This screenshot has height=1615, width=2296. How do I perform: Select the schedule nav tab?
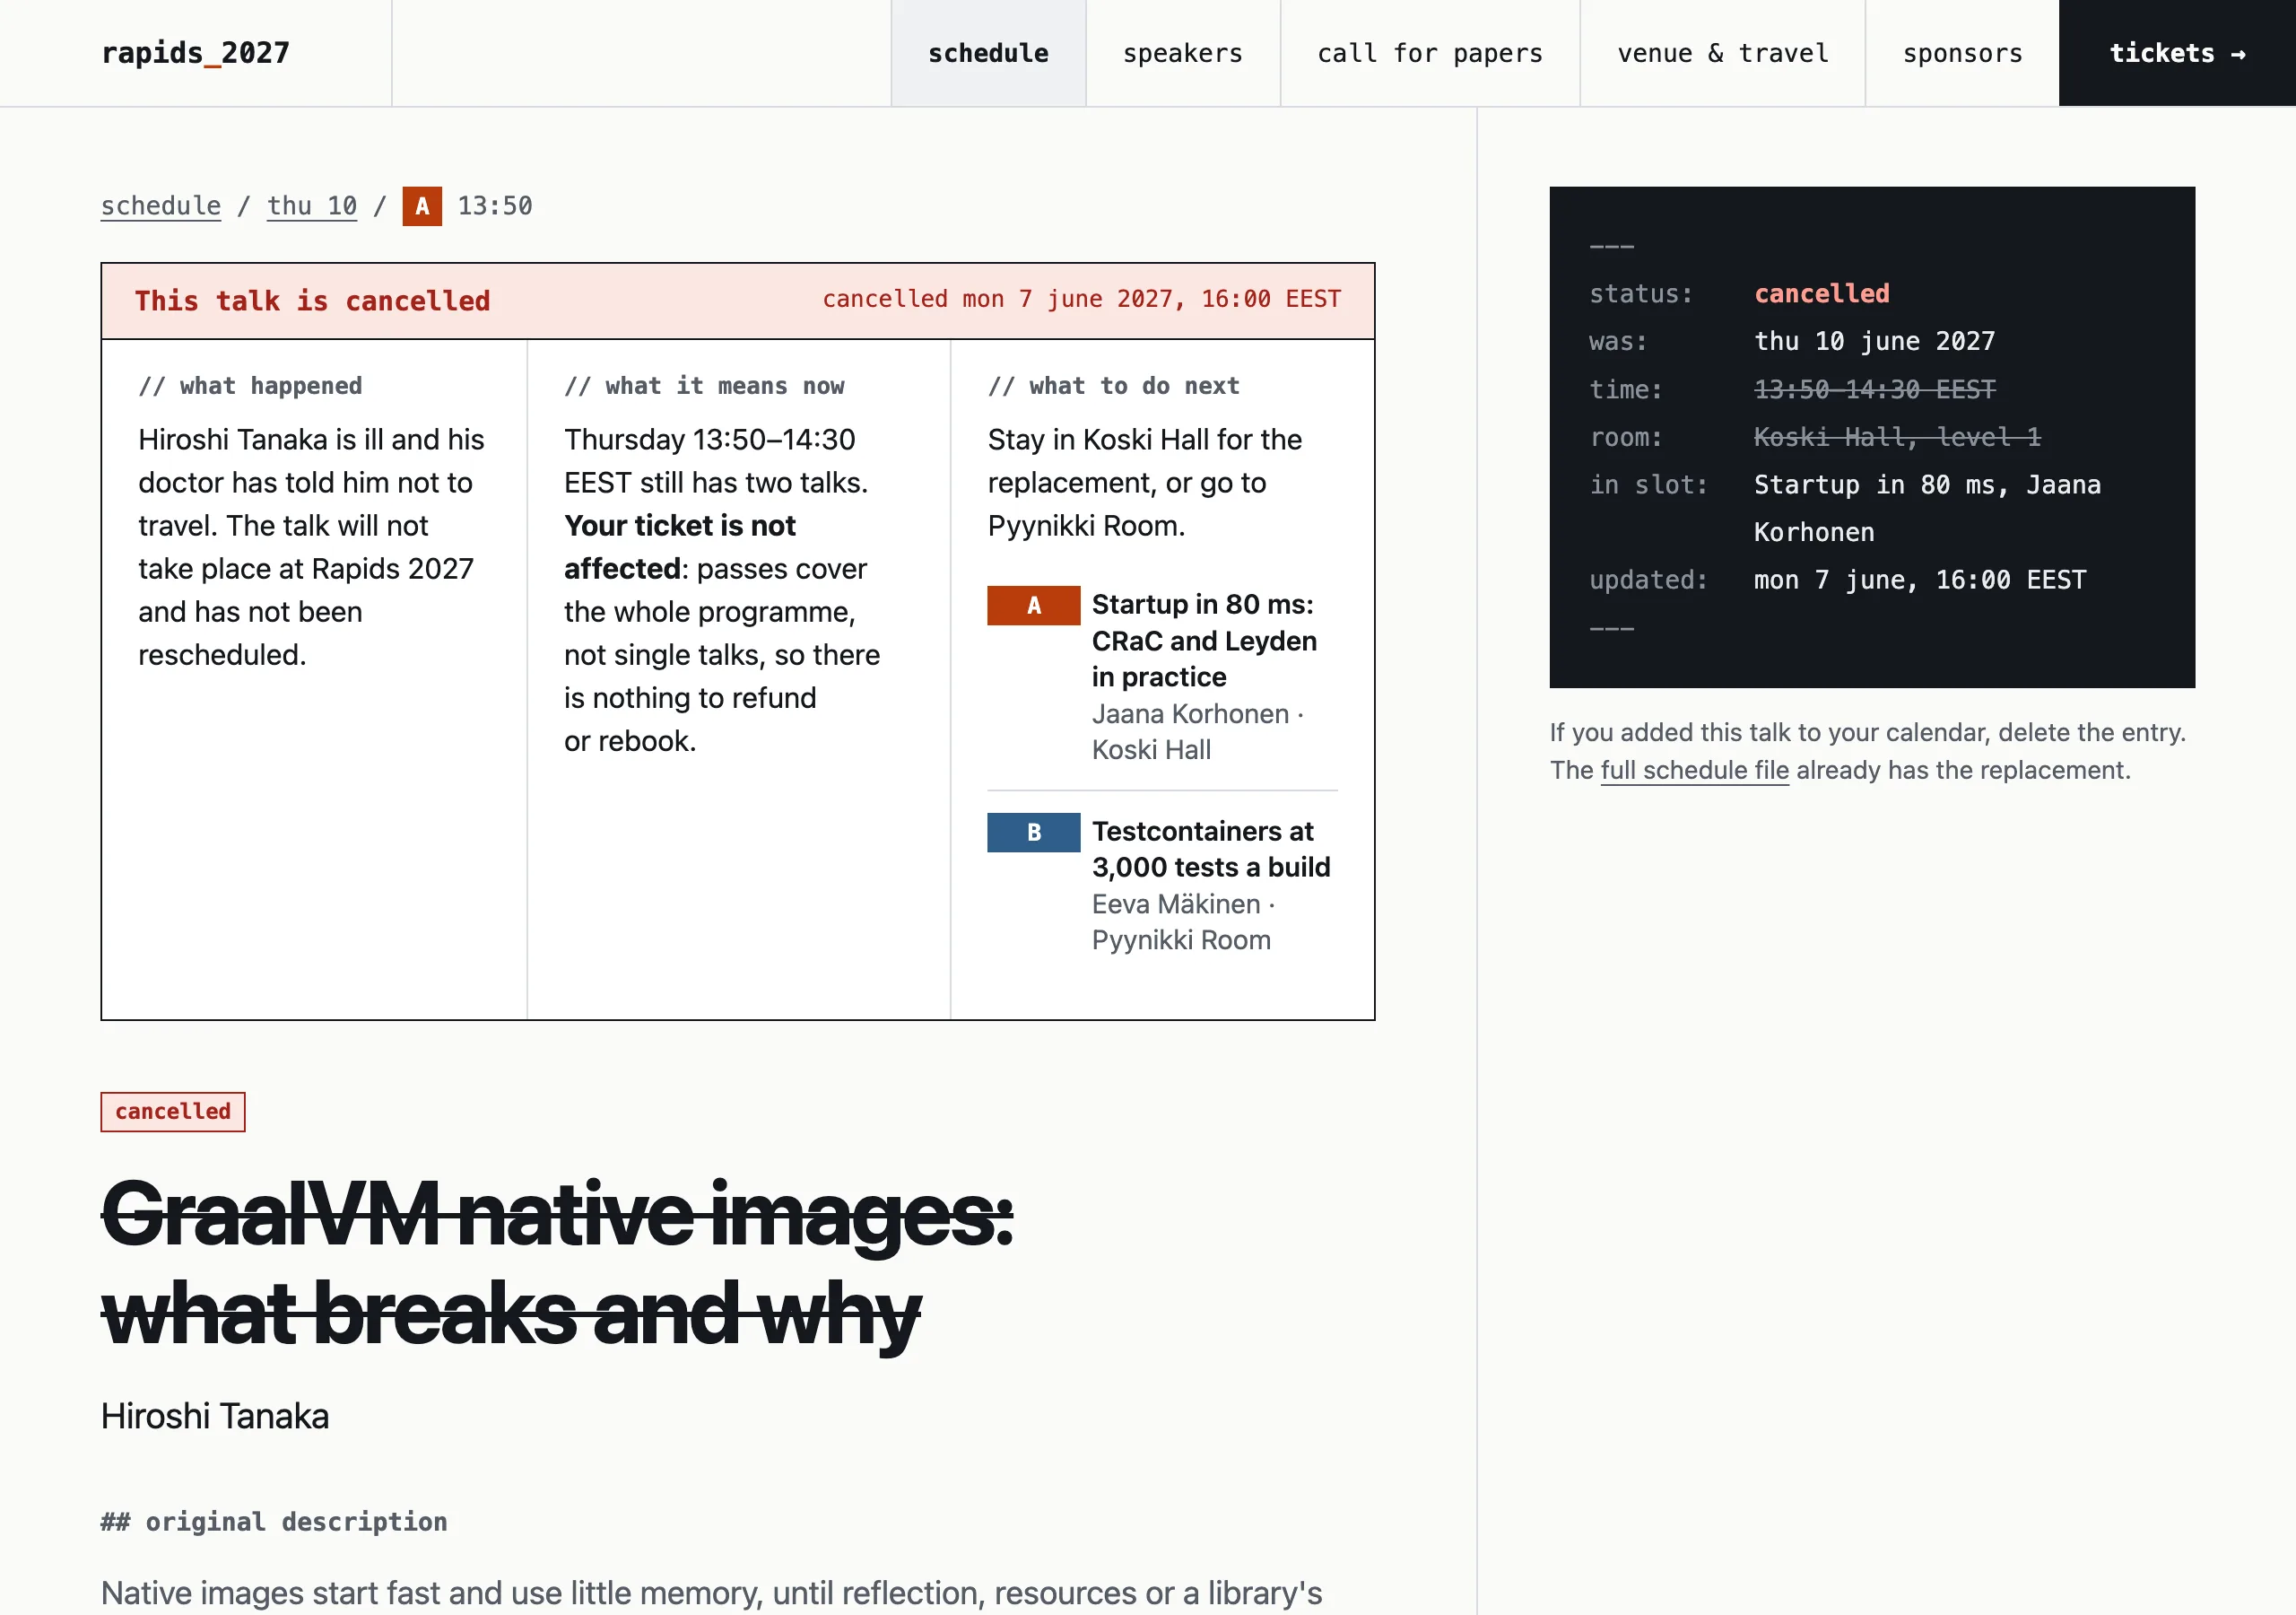click(x=988, y=53)
